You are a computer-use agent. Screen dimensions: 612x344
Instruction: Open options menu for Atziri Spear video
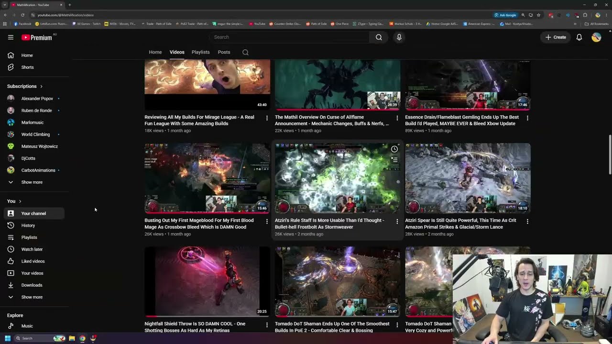click(527, 221)
